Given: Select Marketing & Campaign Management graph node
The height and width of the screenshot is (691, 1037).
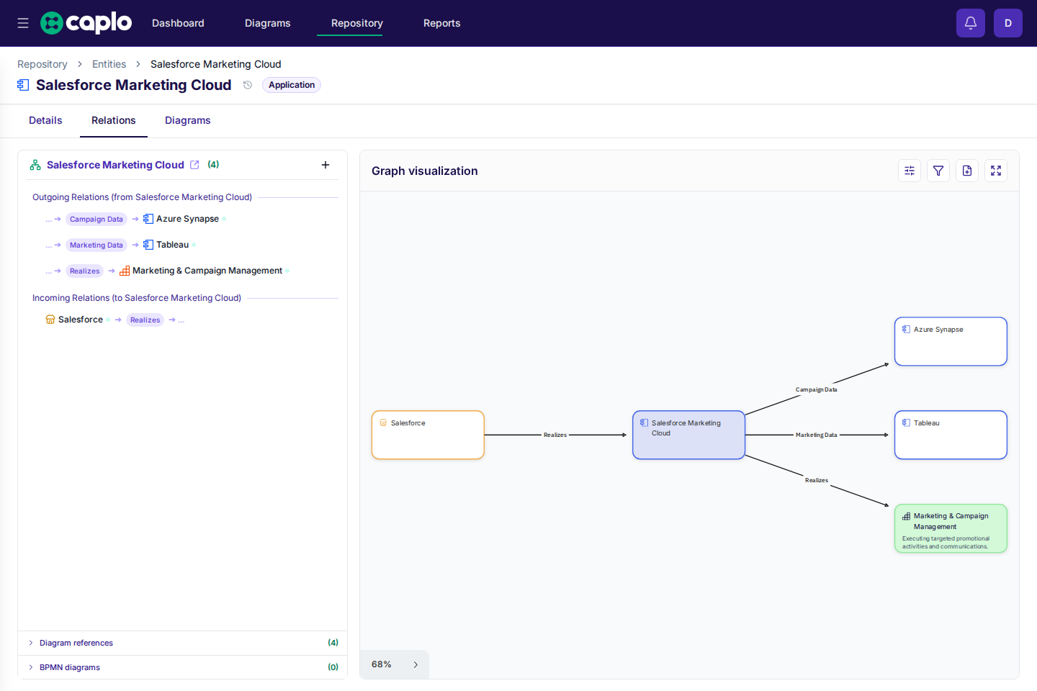Looking at the screenshot, I should [x=951, y=528].
